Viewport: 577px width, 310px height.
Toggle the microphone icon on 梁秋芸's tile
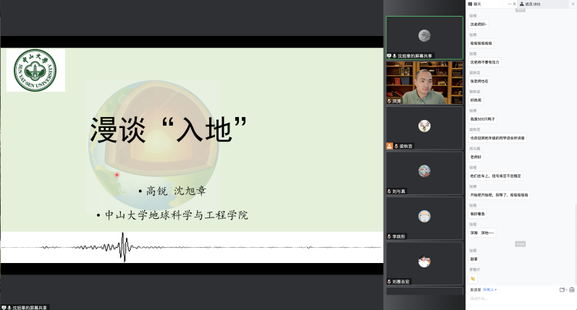pyautogui.click(x=395, y=146)
